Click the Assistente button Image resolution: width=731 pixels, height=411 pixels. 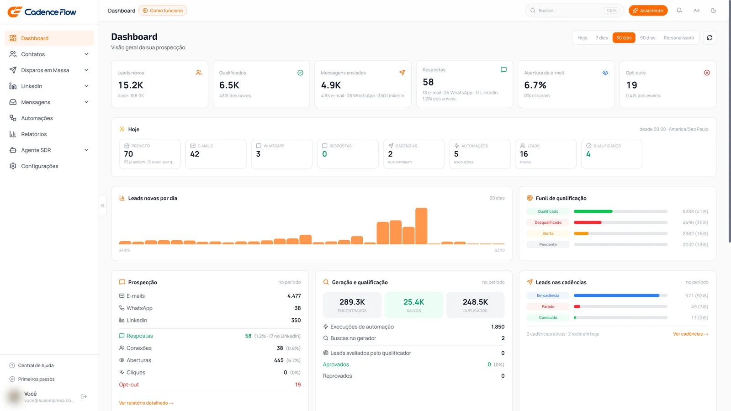(648, 11)
